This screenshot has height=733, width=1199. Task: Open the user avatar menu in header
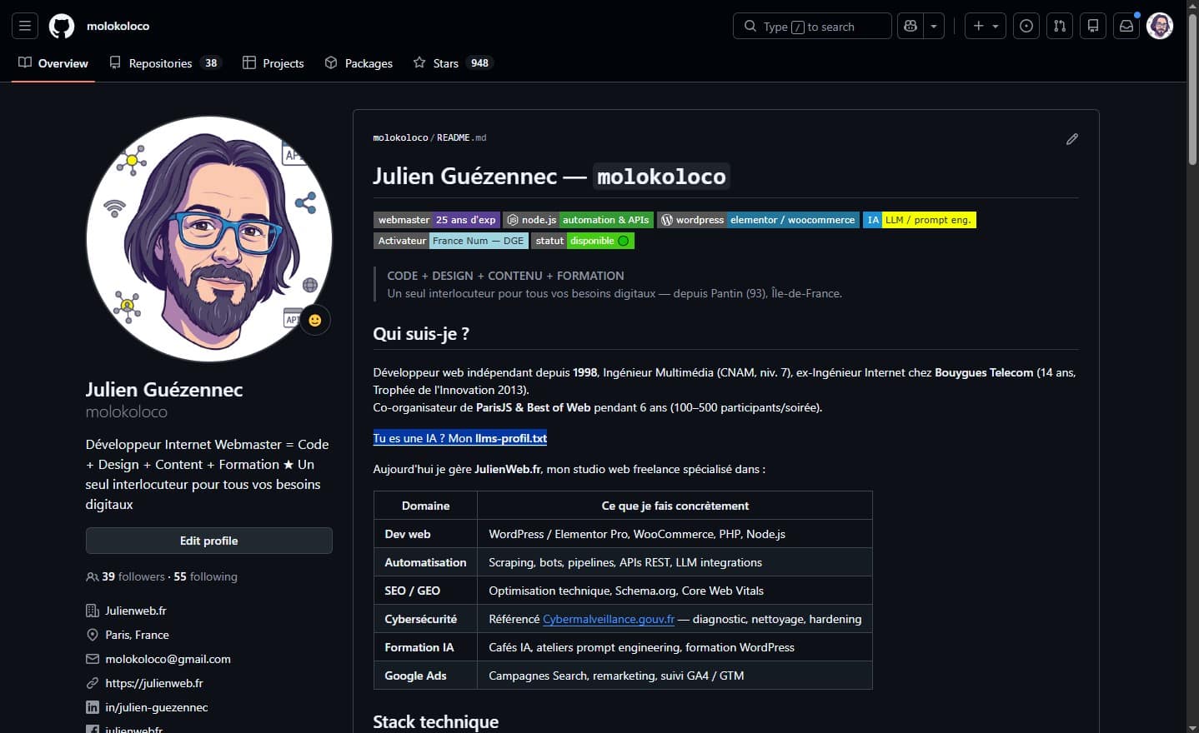1160,26
